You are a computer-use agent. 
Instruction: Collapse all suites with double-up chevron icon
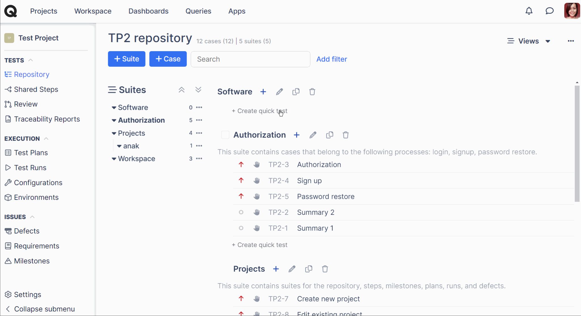pyautogui.click(x=182, y=90)
